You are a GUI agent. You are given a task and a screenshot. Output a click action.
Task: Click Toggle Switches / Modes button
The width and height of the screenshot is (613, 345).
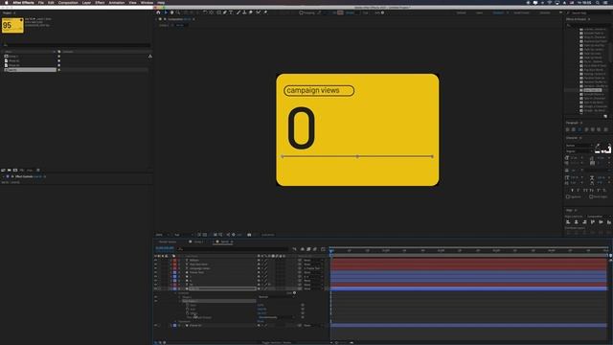click(277, 343)
